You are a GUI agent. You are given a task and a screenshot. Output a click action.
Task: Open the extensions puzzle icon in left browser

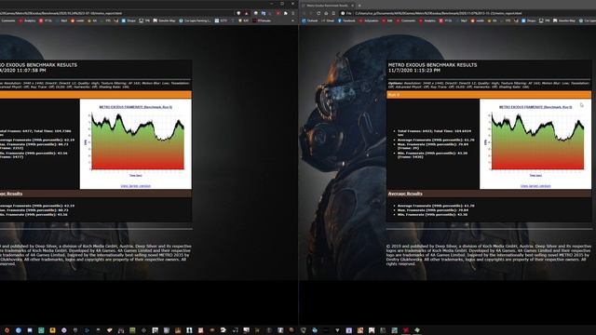click(x=286, y=13)
